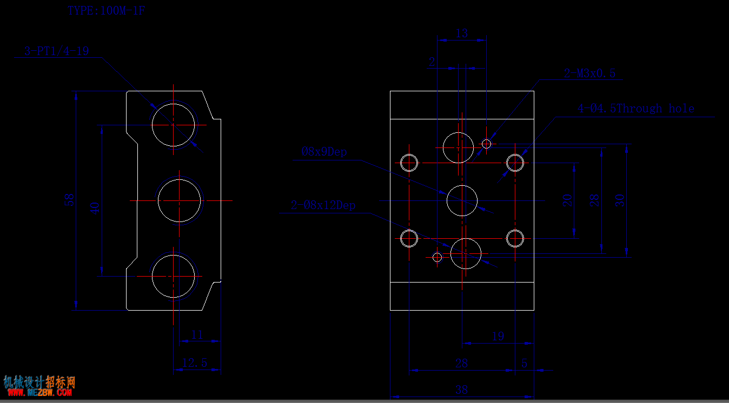The width and height of the screenshot is (729, 403).
Task: Select the 13 dimension text
Action: click(461, 33)
